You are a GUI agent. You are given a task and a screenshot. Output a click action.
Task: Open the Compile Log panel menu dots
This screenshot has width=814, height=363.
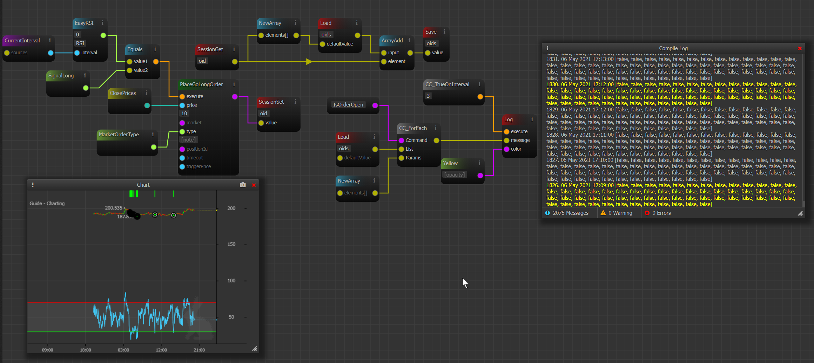click(547, 48)
